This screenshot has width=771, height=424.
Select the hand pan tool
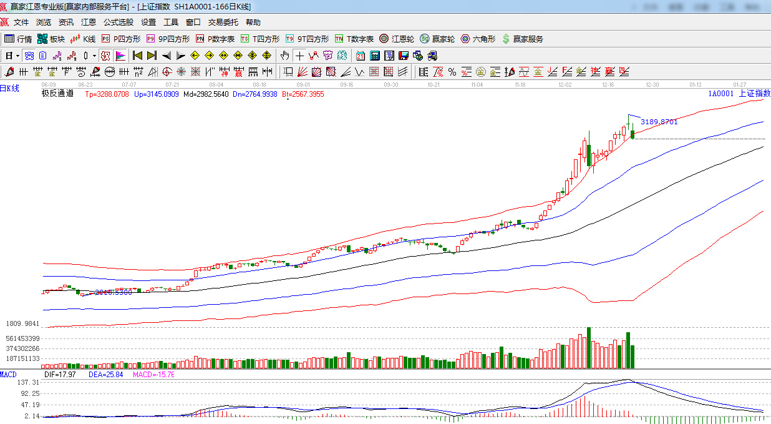pyautogui.click(x=285, y=56)
